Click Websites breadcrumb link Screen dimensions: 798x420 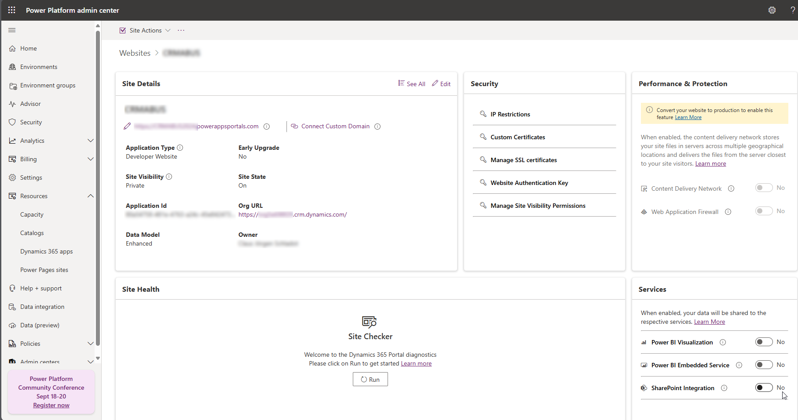point(135,53)
